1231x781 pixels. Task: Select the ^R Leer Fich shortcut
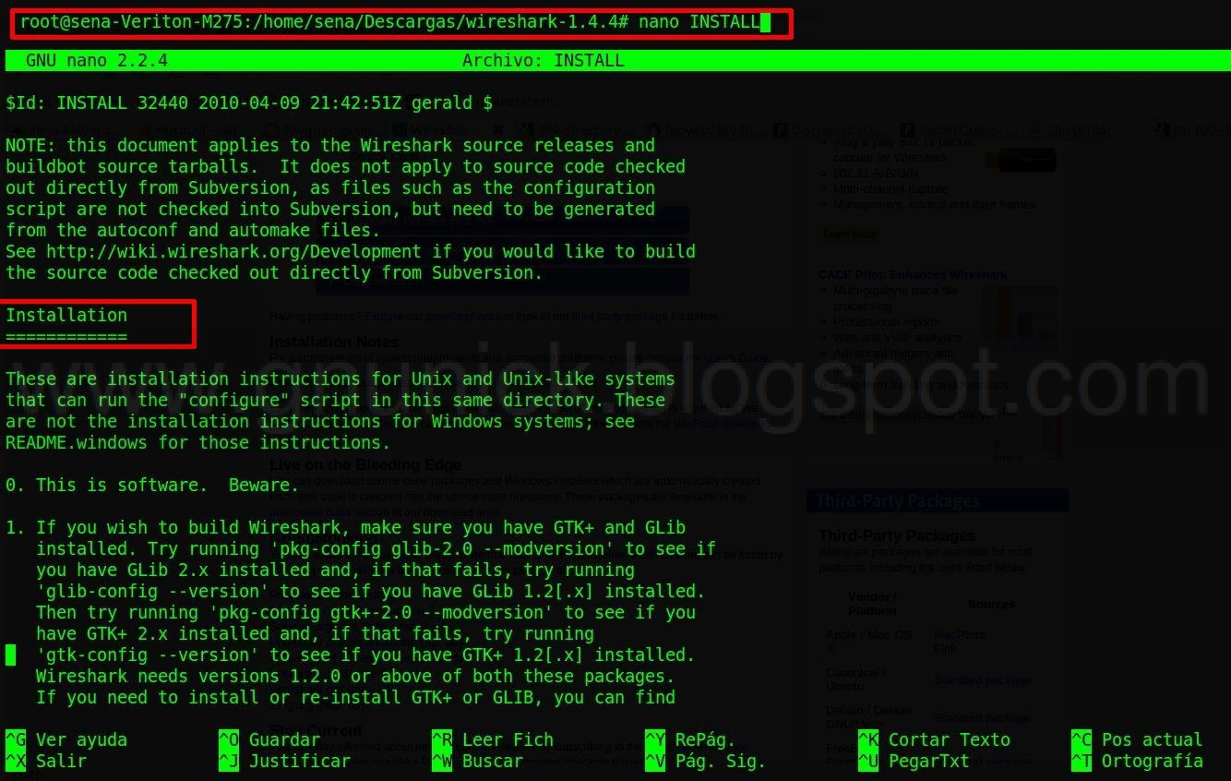click(x=493, y=739)
